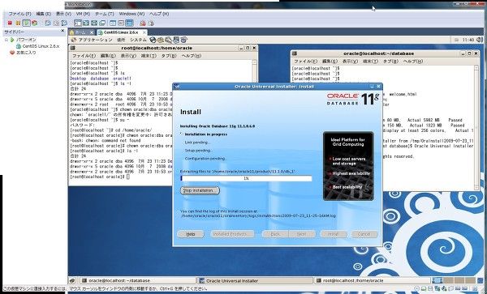Click the Installed Products... button
Viewport: 487px width, 294px height.
click(x=232, y=234)
